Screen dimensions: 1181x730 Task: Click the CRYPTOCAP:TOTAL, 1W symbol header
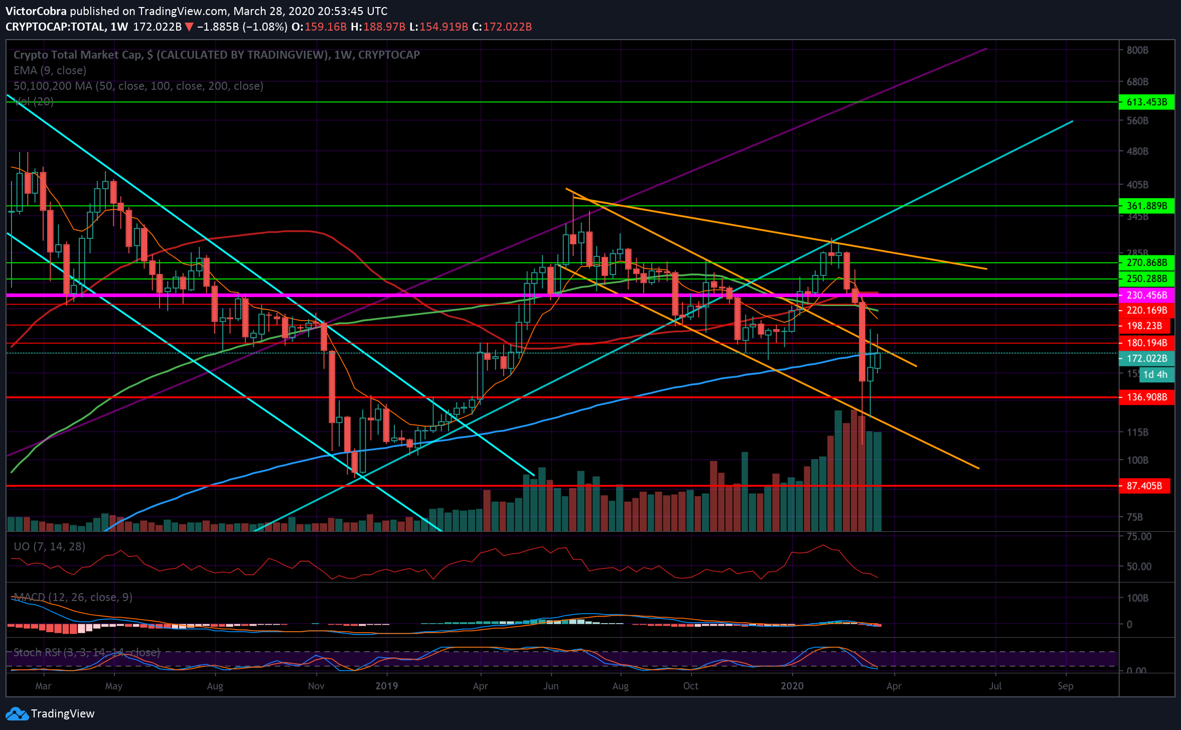point(67,27)
